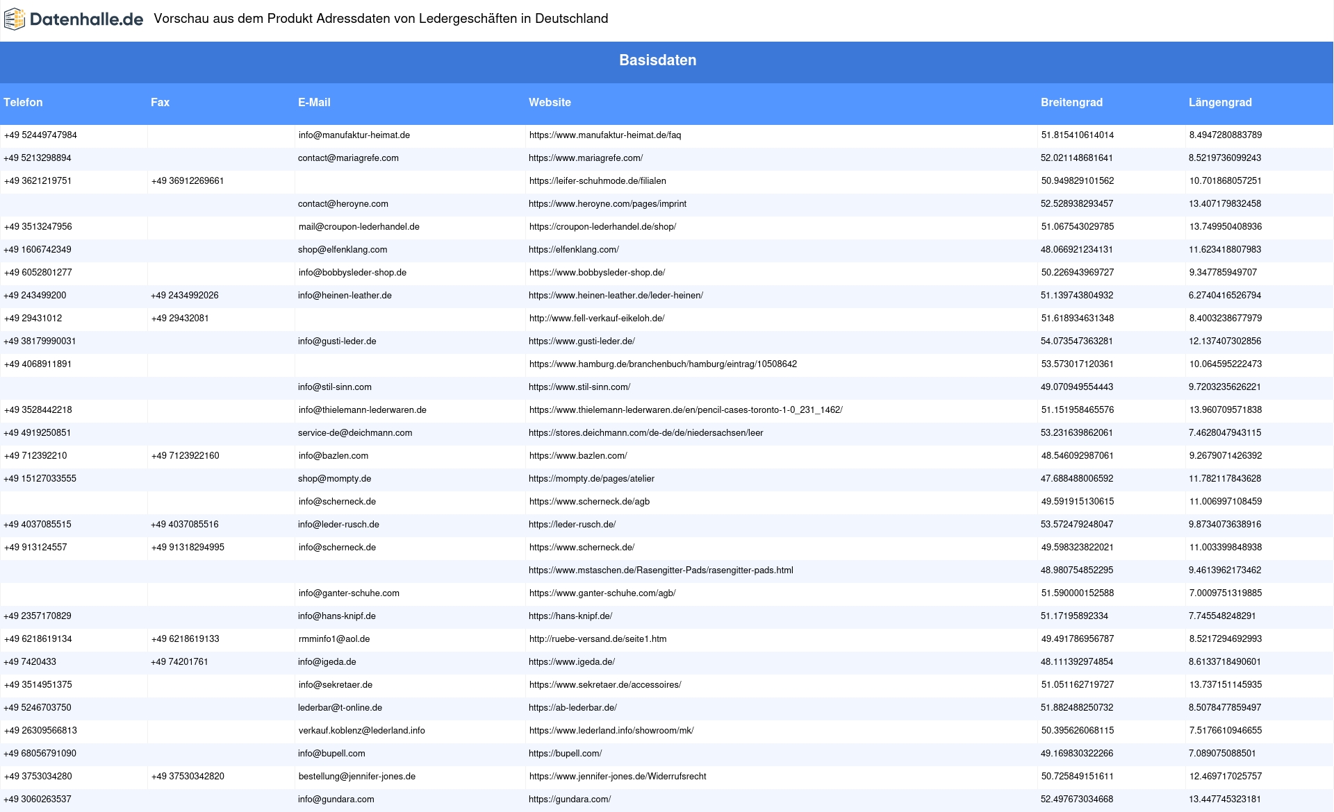Open the heinen-leather.de/leder-heinen URL
Image resolution: width=1334 pixels, height=812 pixels.
click(x=616, y=296)
